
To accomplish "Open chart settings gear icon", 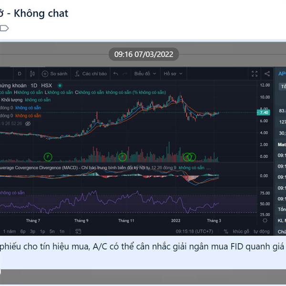I will [265, 221].
